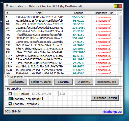Click balance value 24.2530
Image resolution: width=129 pixels, height=121 pixels.
pyautogui.click(x=79, y=63)
